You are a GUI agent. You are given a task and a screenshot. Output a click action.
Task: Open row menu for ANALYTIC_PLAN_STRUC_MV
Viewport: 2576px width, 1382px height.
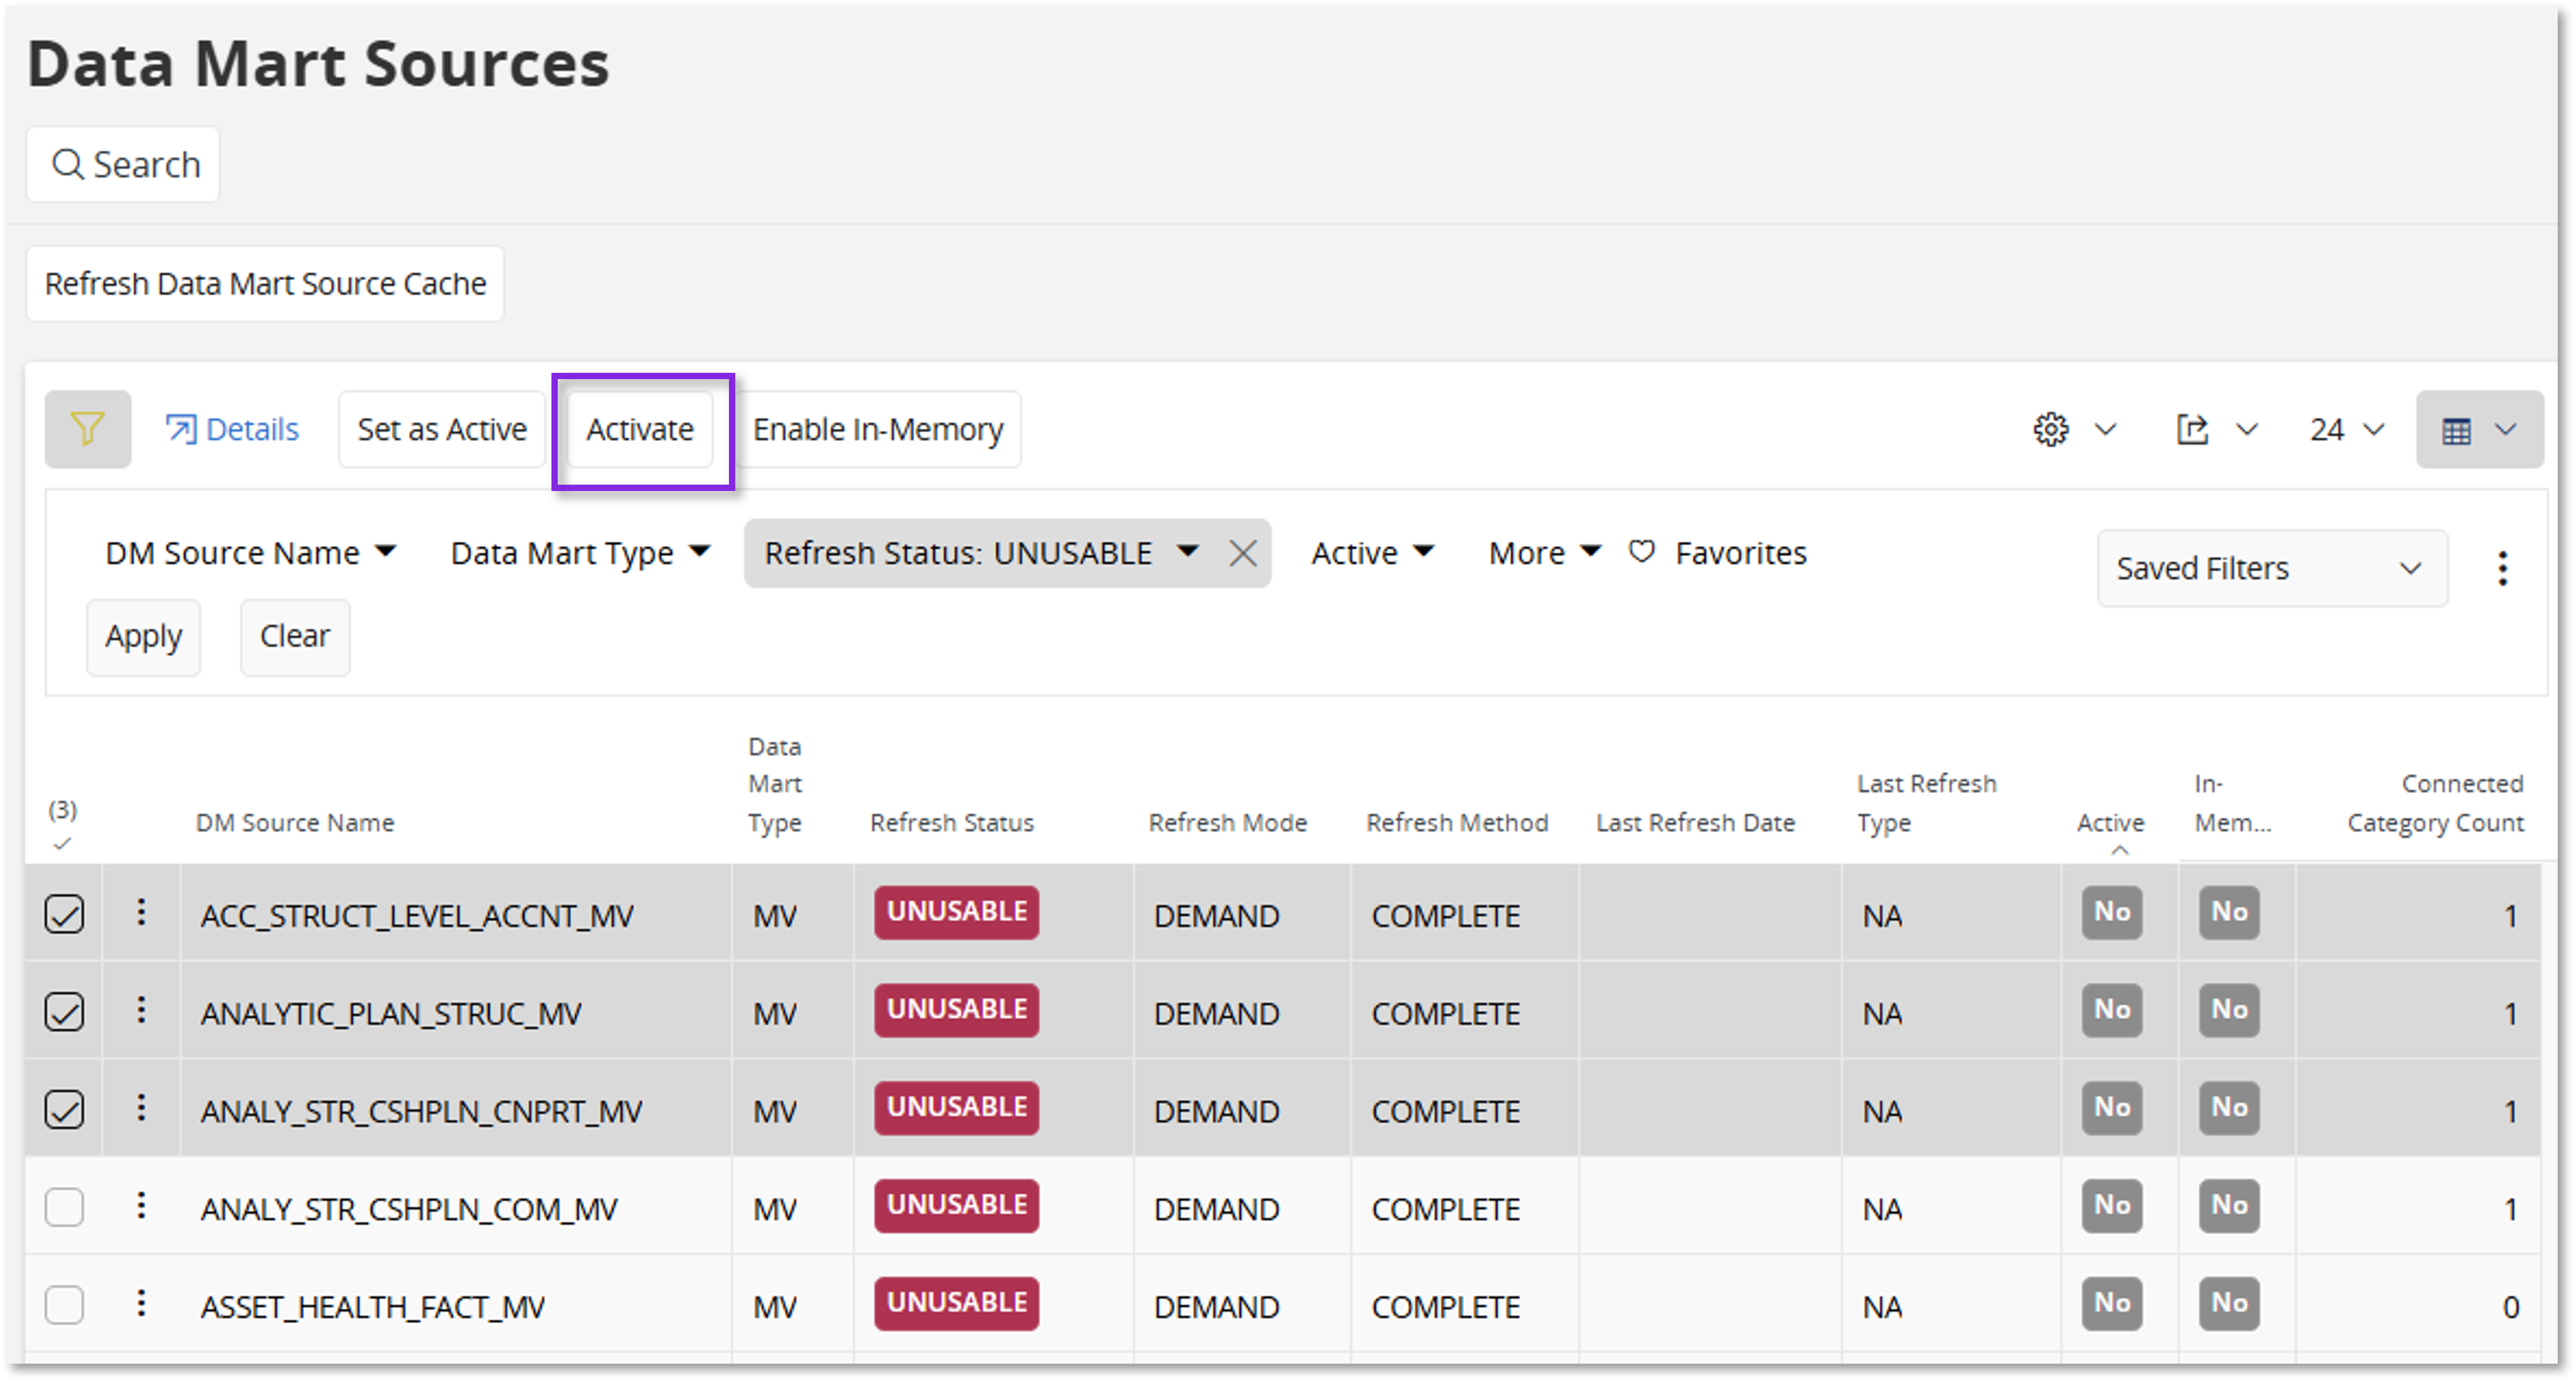(x=141, y=1010)
